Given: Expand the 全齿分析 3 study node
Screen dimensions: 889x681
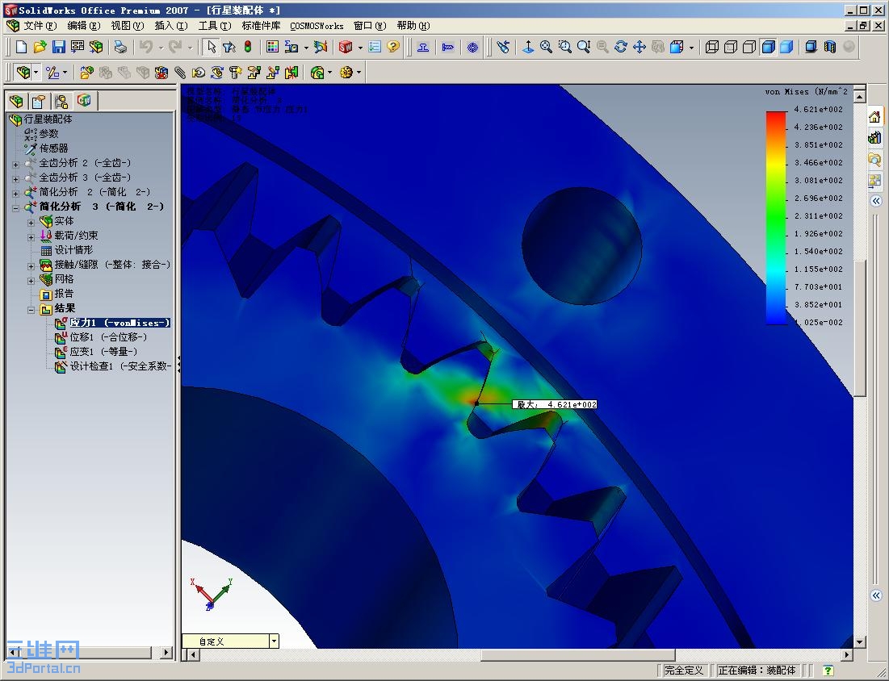Looking at the screenshot, I should (x=16, y=179).
